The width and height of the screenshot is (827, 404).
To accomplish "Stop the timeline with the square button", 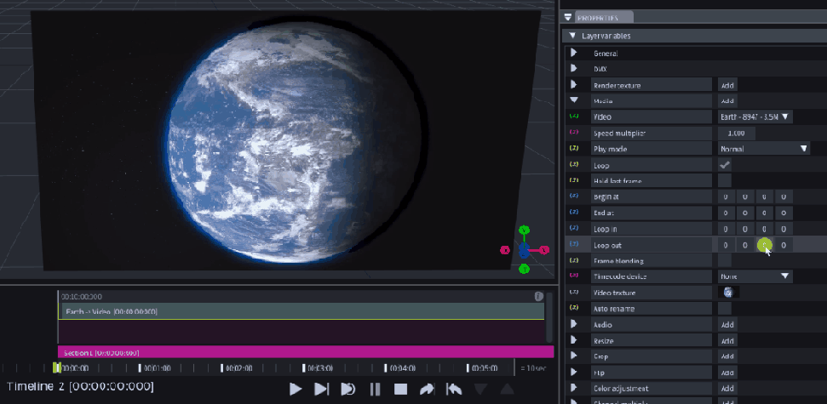I will (x=401, y=390).
